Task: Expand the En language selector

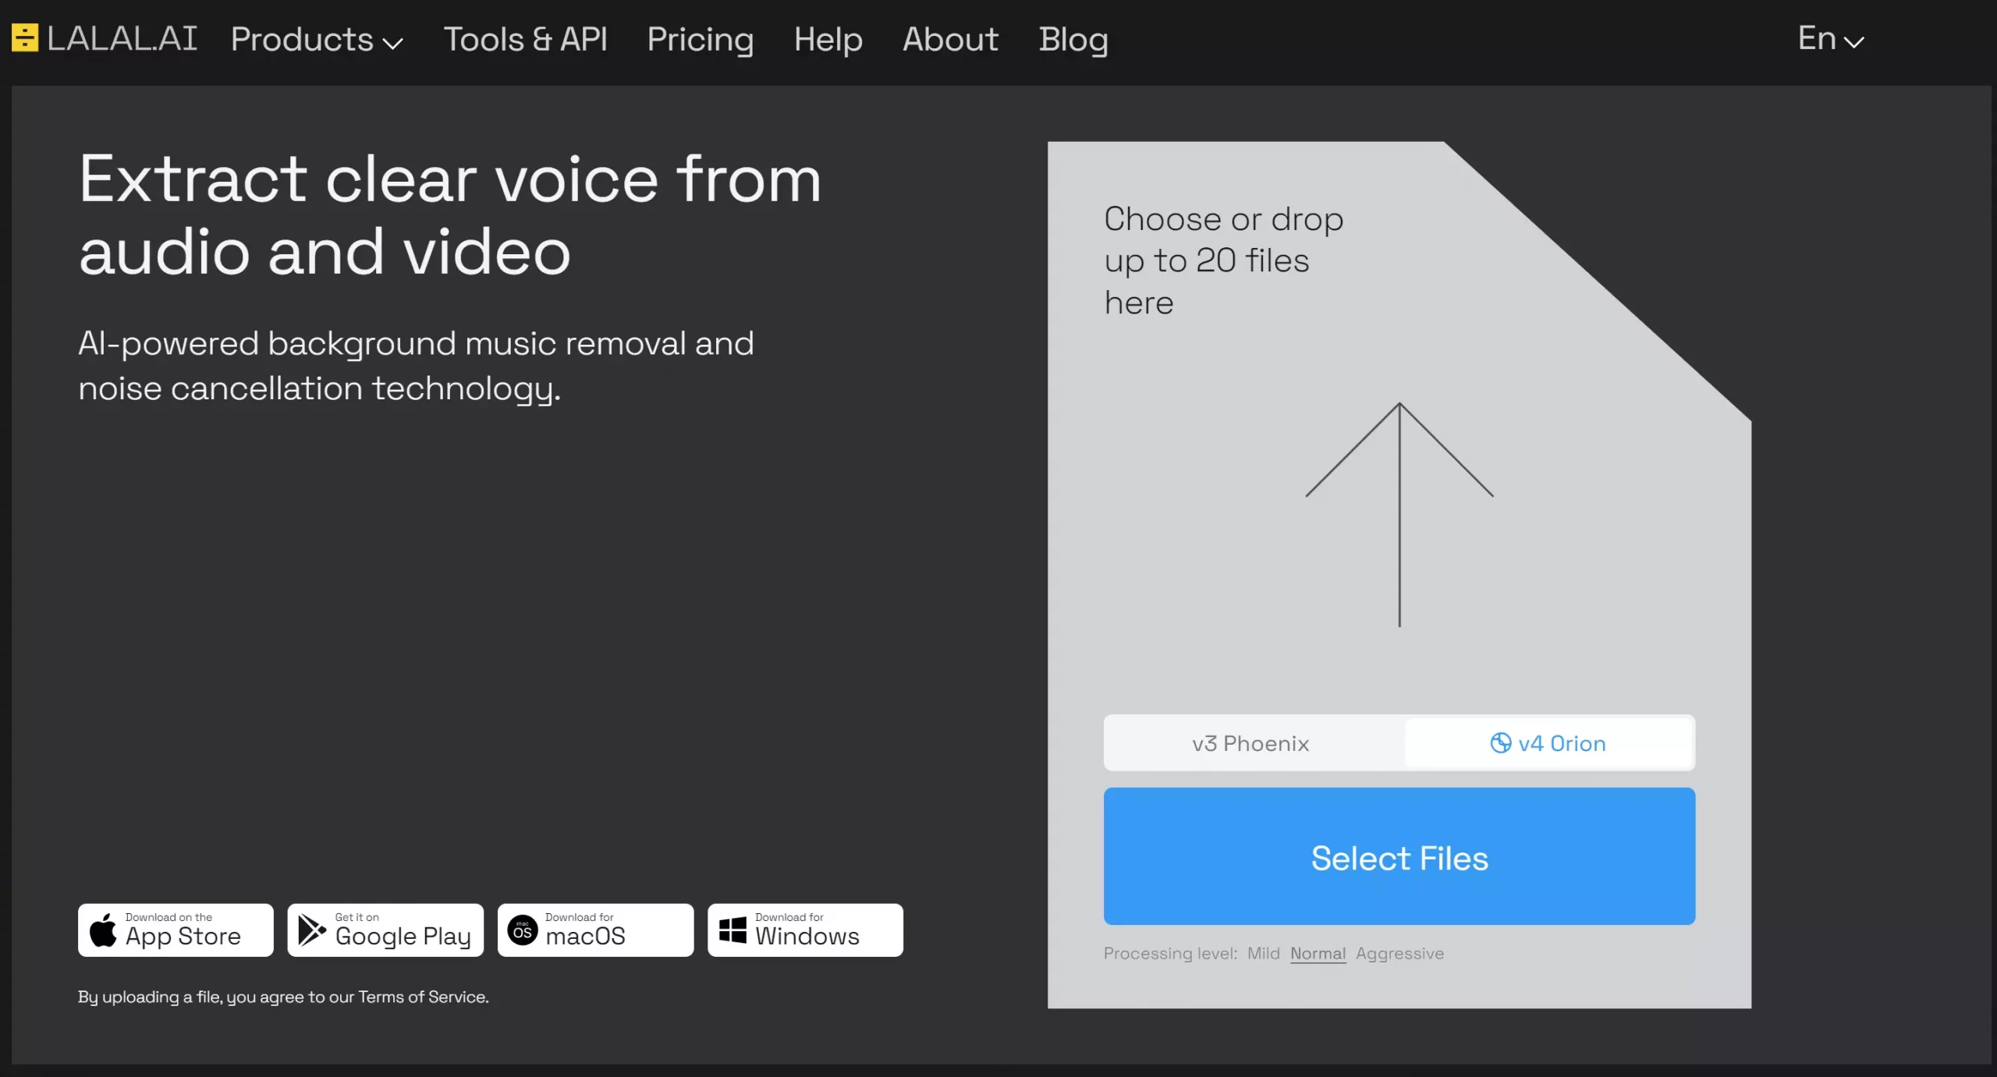Action: pos(1830,38)
